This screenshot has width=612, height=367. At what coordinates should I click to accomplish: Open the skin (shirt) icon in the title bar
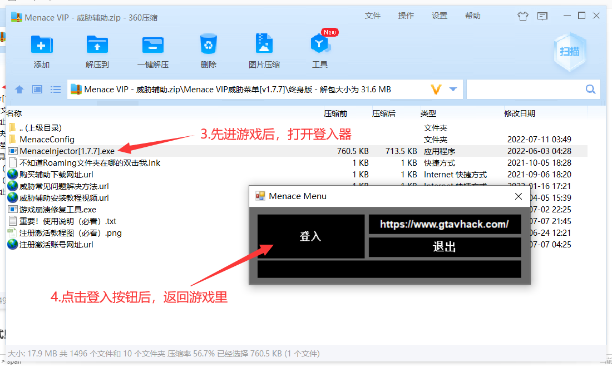point(522,16)
